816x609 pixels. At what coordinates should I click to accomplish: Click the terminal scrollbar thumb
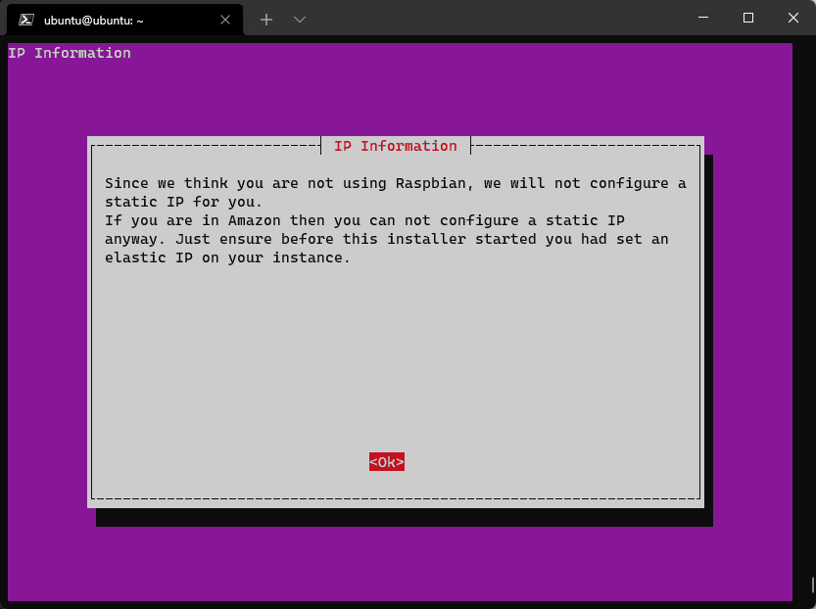pyautogui.click(x=813, y=585)
